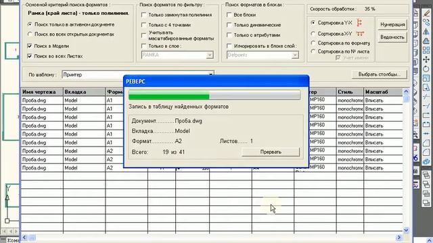Select the Move tool
This screenshot has height=243, width=433.
[426, 59]
